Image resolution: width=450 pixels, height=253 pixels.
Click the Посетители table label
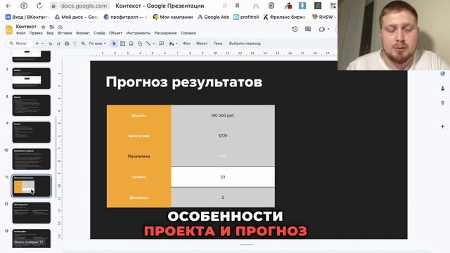(139, 156)
